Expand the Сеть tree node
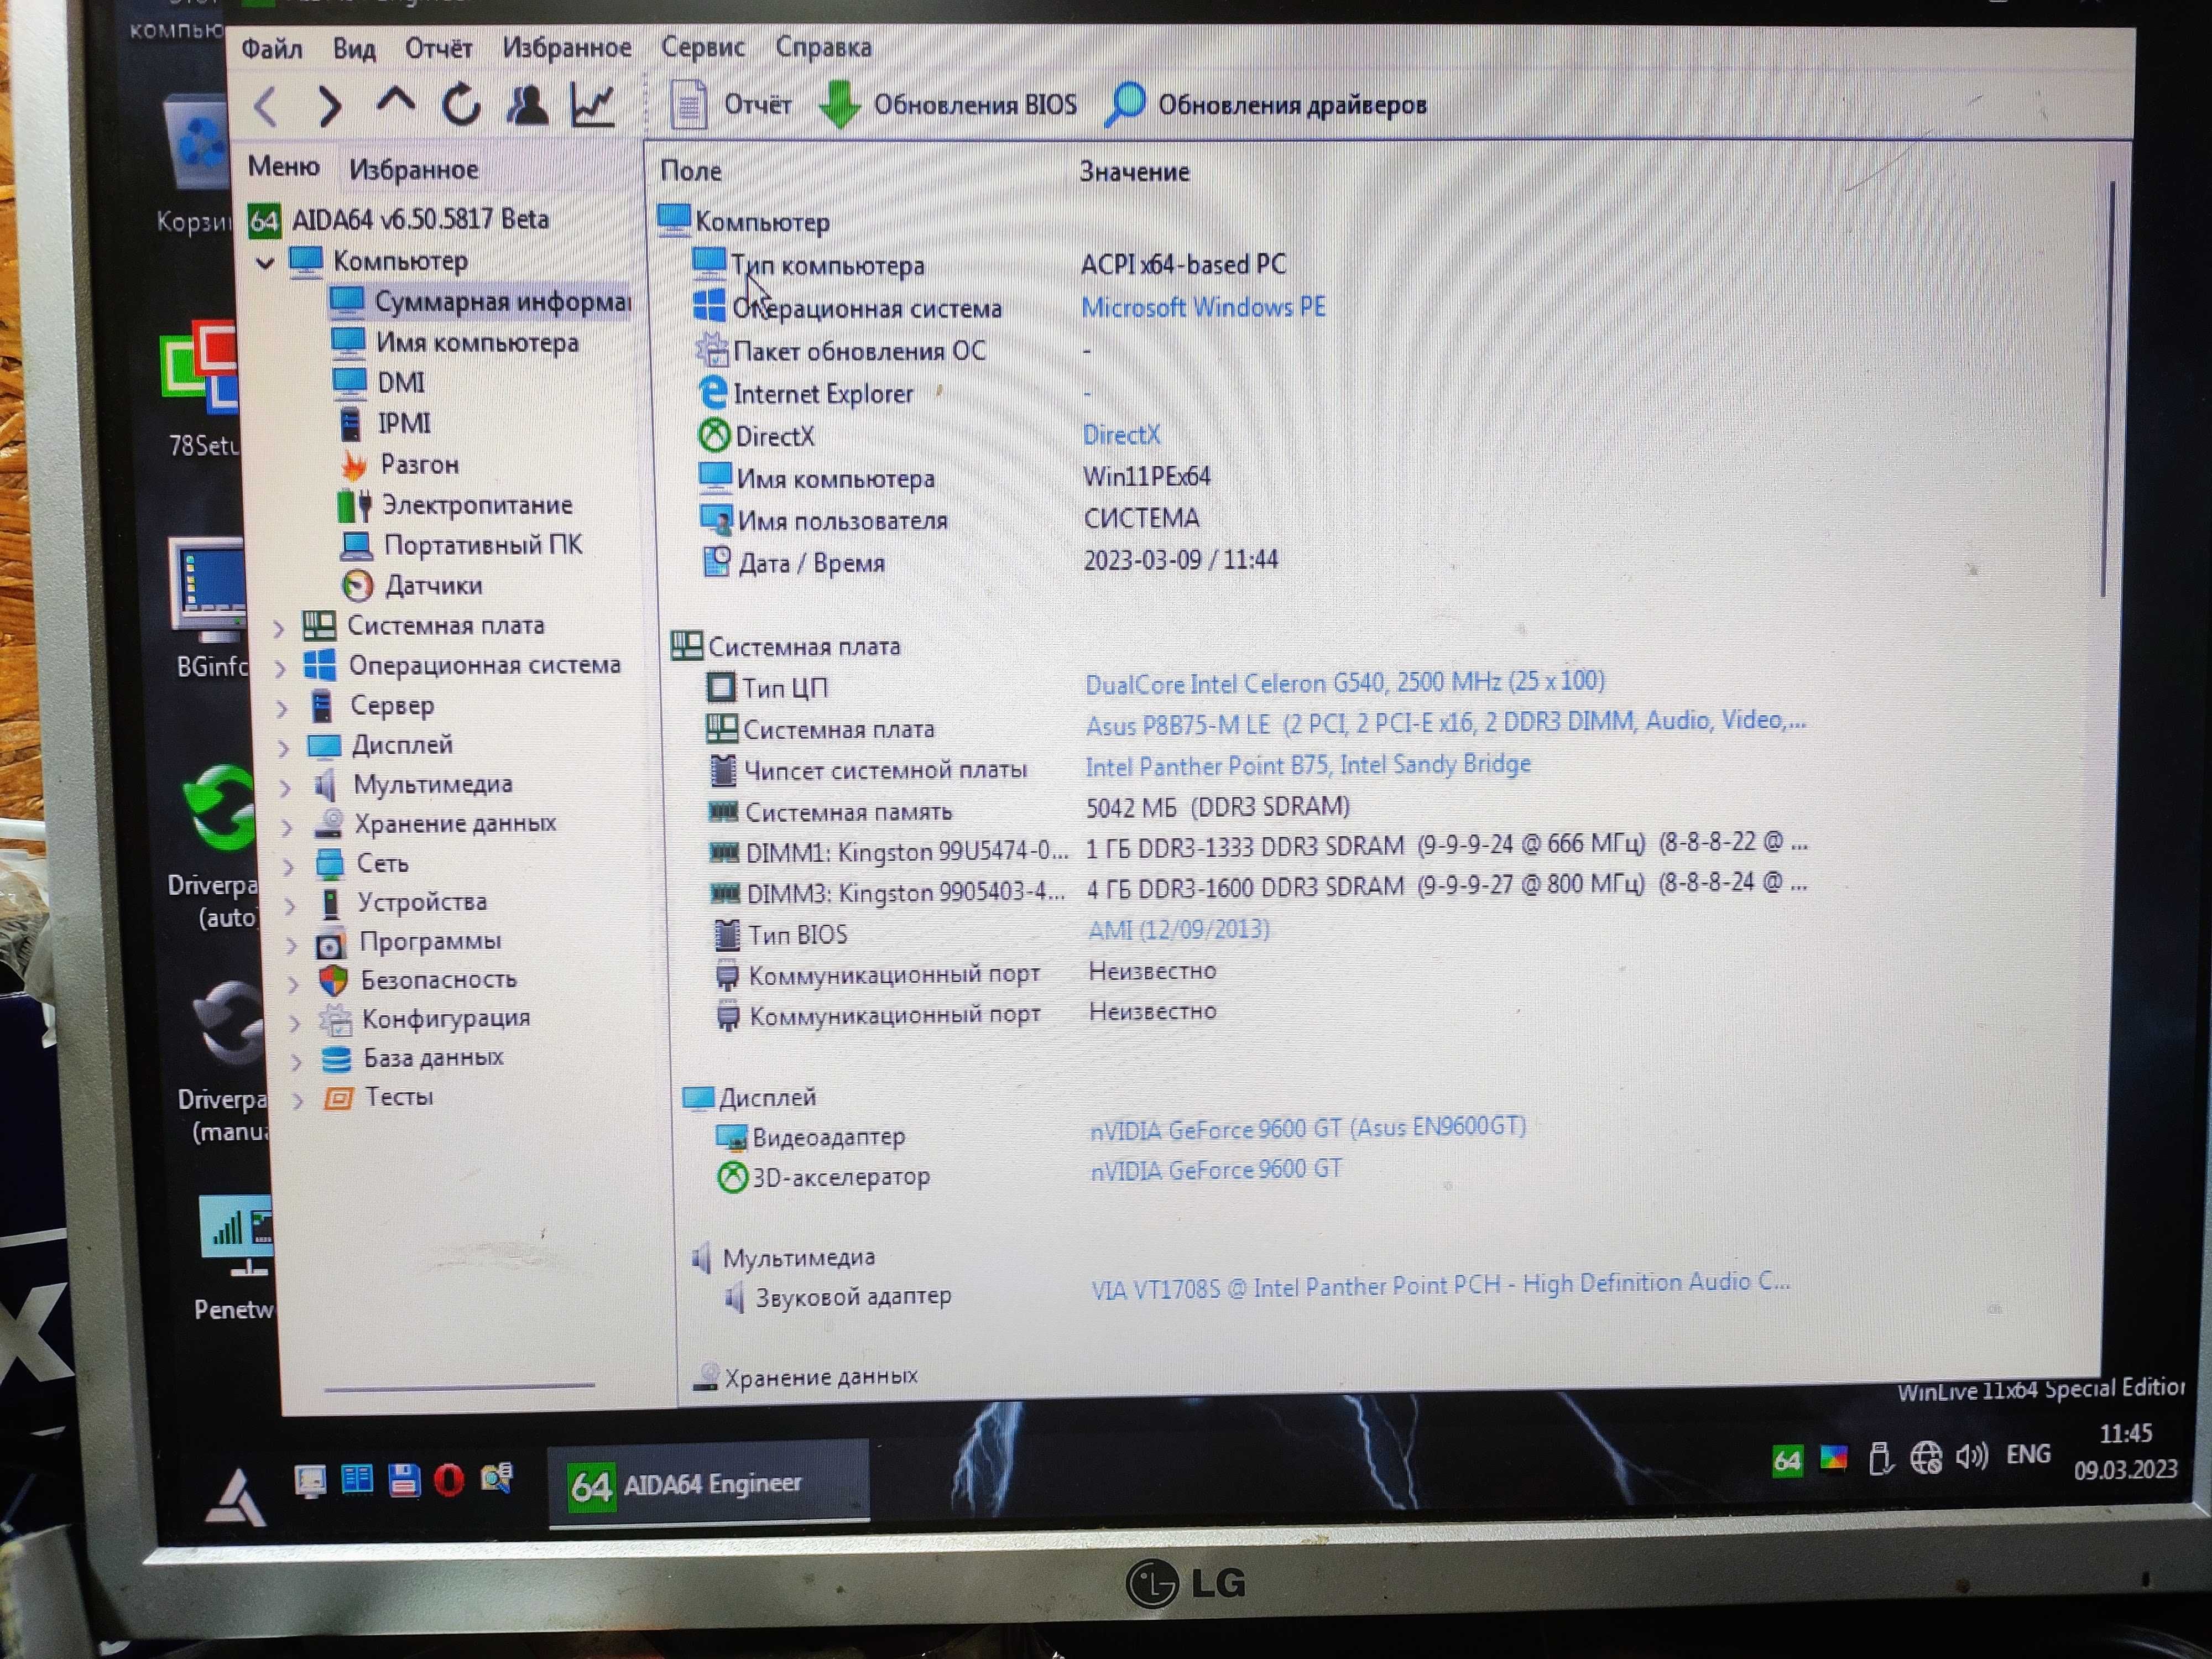This screenshot has height=1659, width=2212. [x=290, y=866]
